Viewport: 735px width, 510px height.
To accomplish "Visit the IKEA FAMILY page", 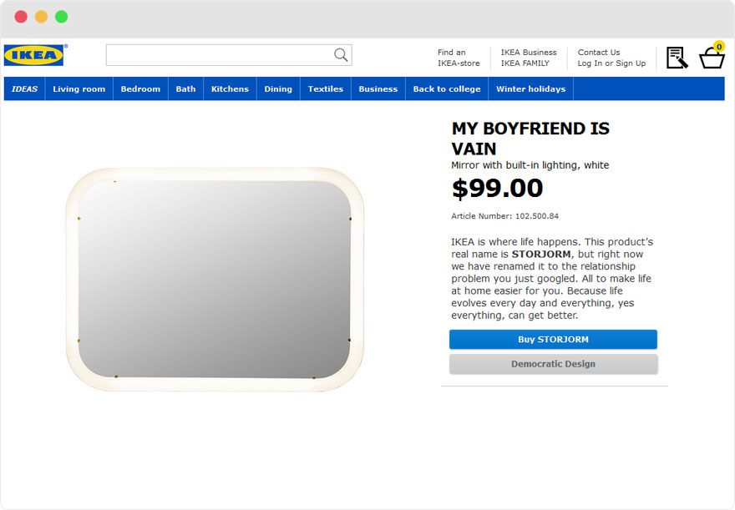I will click(x=525, y=63).
